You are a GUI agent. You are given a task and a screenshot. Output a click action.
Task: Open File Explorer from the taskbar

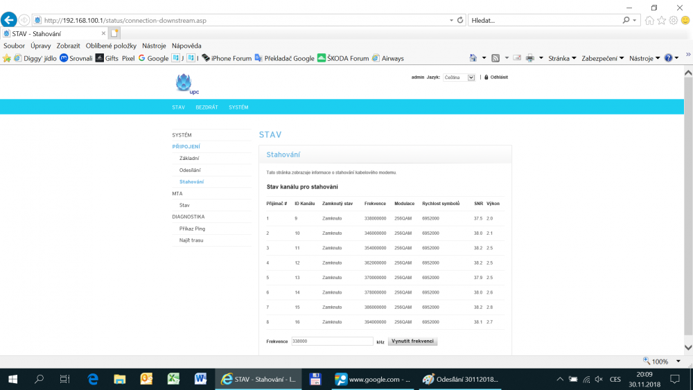pos(120,379)
